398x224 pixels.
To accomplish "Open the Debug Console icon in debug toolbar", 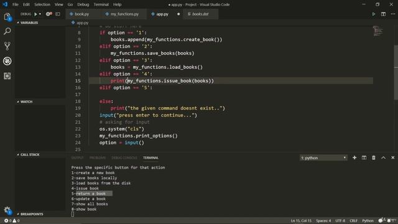I will pyautogui.click(x=58, y=14).
